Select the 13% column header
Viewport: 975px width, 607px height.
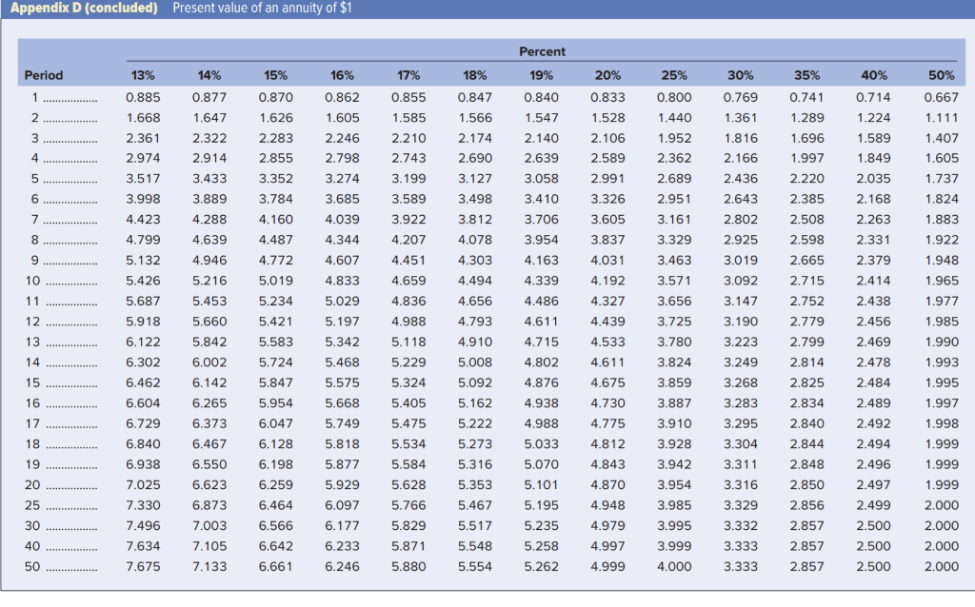pyautogui.click(x=143, y=75)
